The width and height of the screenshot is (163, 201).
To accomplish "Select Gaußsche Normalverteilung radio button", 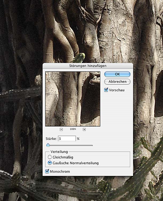I will pos(49,163).
